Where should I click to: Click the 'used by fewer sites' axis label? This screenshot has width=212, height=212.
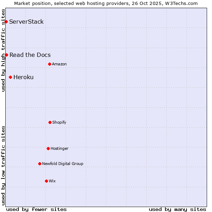click(x=36, y=209)
